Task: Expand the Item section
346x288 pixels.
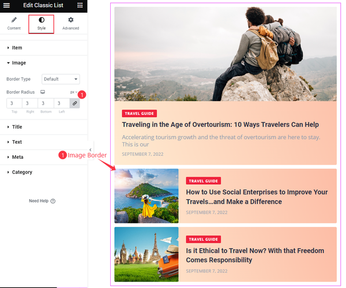Action: point(44,48)
